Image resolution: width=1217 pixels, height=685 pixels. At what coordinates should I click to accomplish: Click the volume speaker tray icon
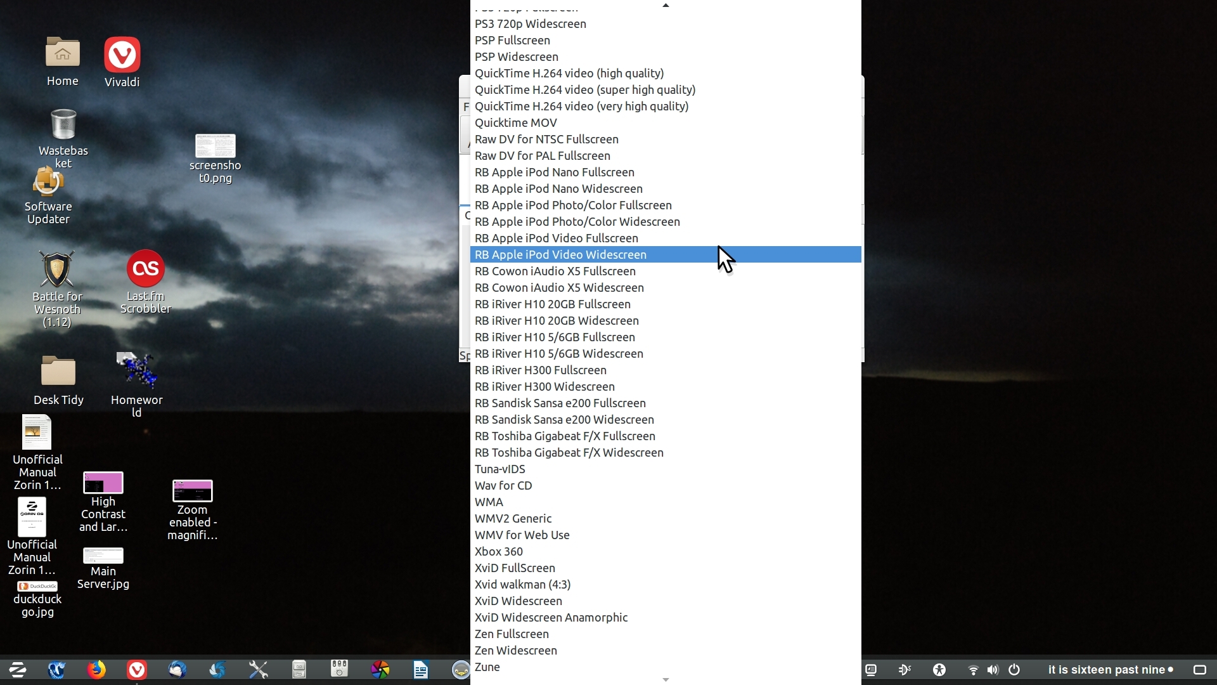coord(993,670)
